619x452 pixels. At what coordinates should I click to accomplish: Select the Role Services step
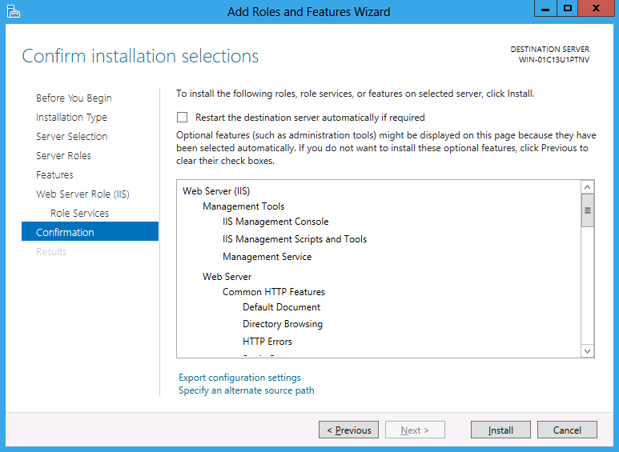pos(80,214)
